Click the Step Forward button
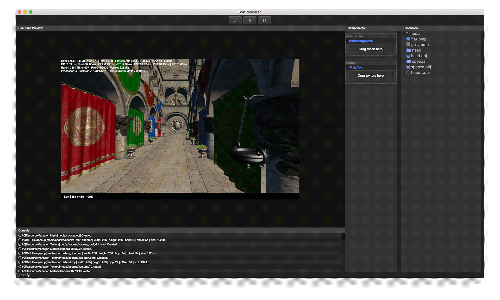The image size is (500, 300). (264, 20)
